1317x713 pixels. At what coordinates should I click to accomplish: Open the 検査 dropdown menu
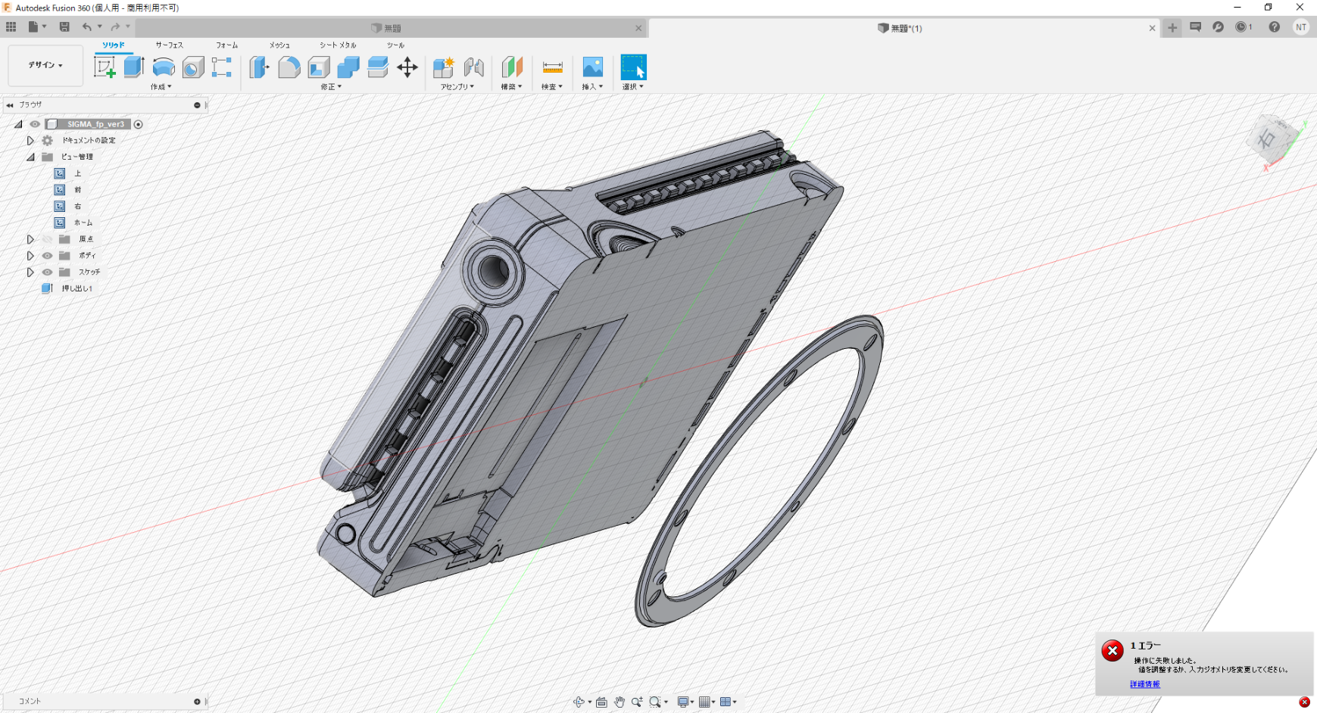(552, 87)
